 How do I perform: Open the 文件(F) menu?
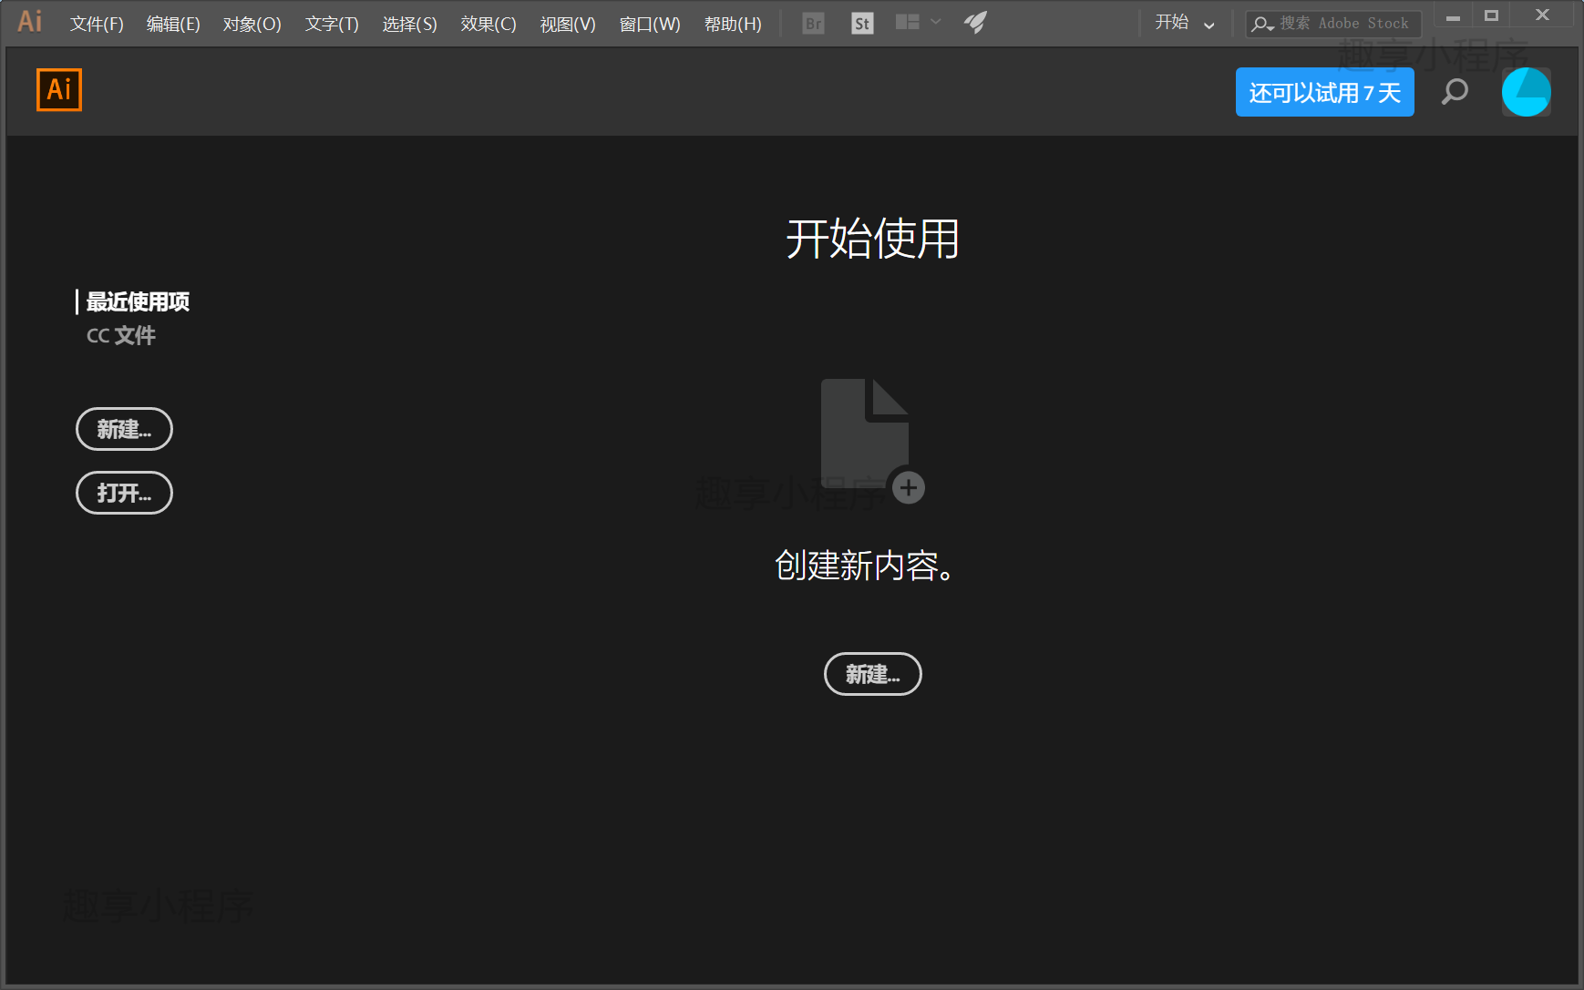click(x=97, y=24)
